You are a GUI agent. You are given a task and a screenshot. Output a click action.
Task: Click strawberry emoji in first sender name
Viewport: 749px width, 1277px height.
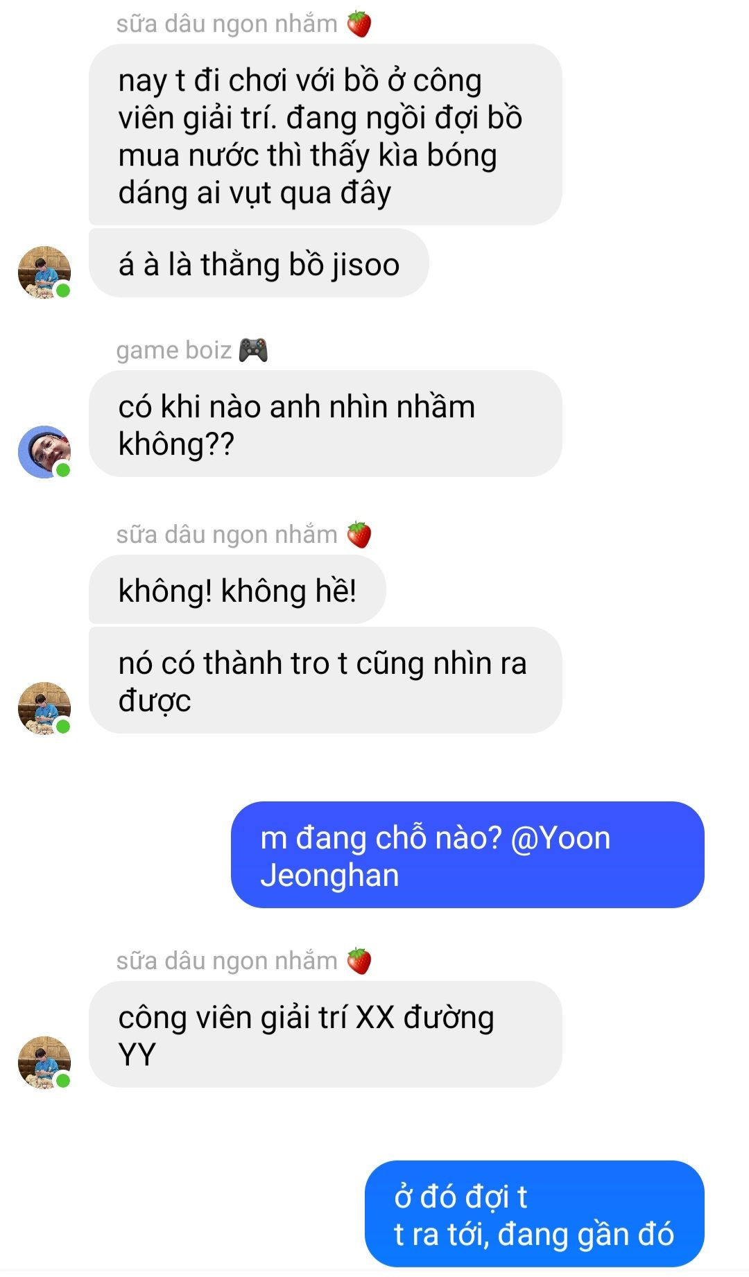359,24
